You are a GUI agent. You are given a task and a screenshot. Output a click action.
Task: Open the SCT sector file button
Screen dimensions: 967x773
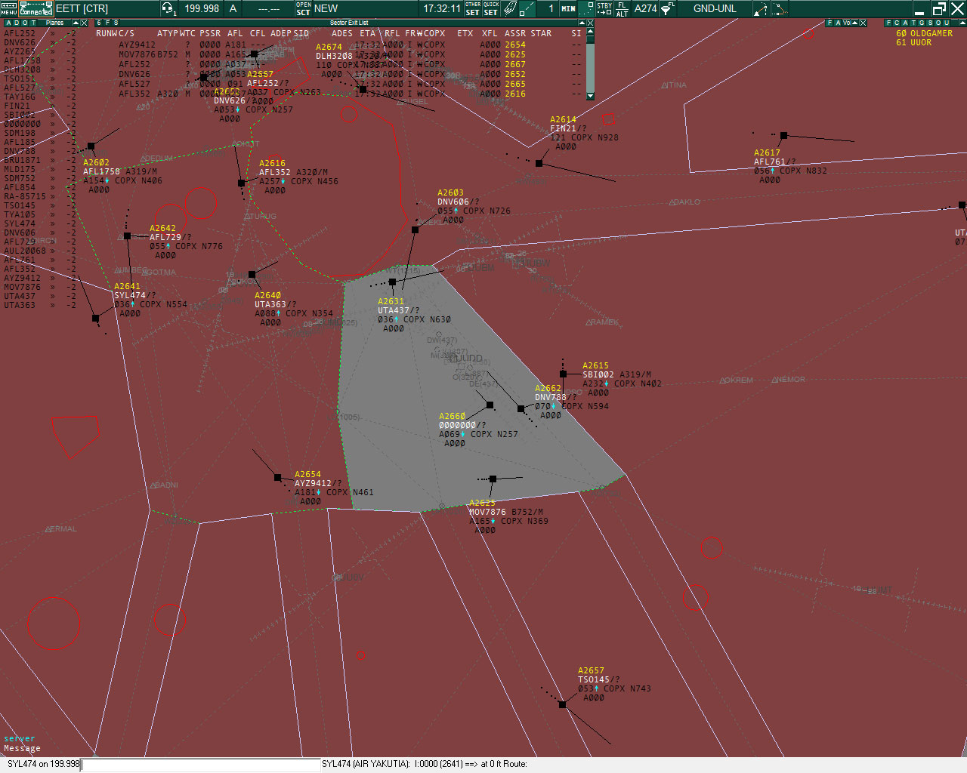coord(303,8)
